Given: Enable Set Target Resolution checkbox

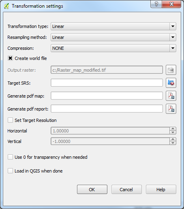Looking at the screenshot, I should 10,120.
